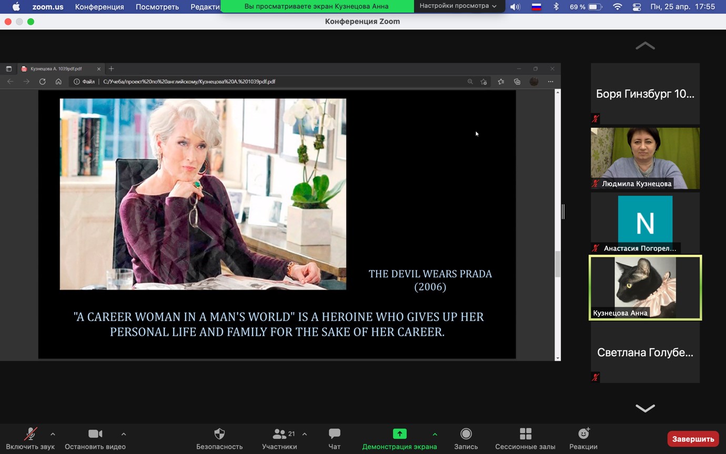Click the date and time Пн, 25 апр.
Image resolution: width=726 pixels, height=454 pixels.
[x=682, y=7]
